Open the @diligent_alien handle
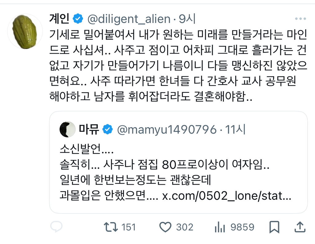The width and height of the screenshot is (315, 244). [129, 19]
